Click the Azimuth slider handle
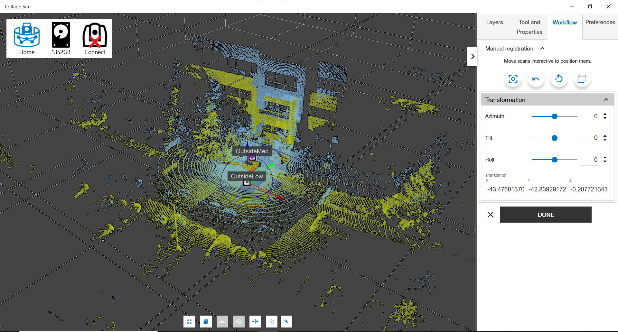The width and height of the screenshot is (618, 332). tap(554, 116)
